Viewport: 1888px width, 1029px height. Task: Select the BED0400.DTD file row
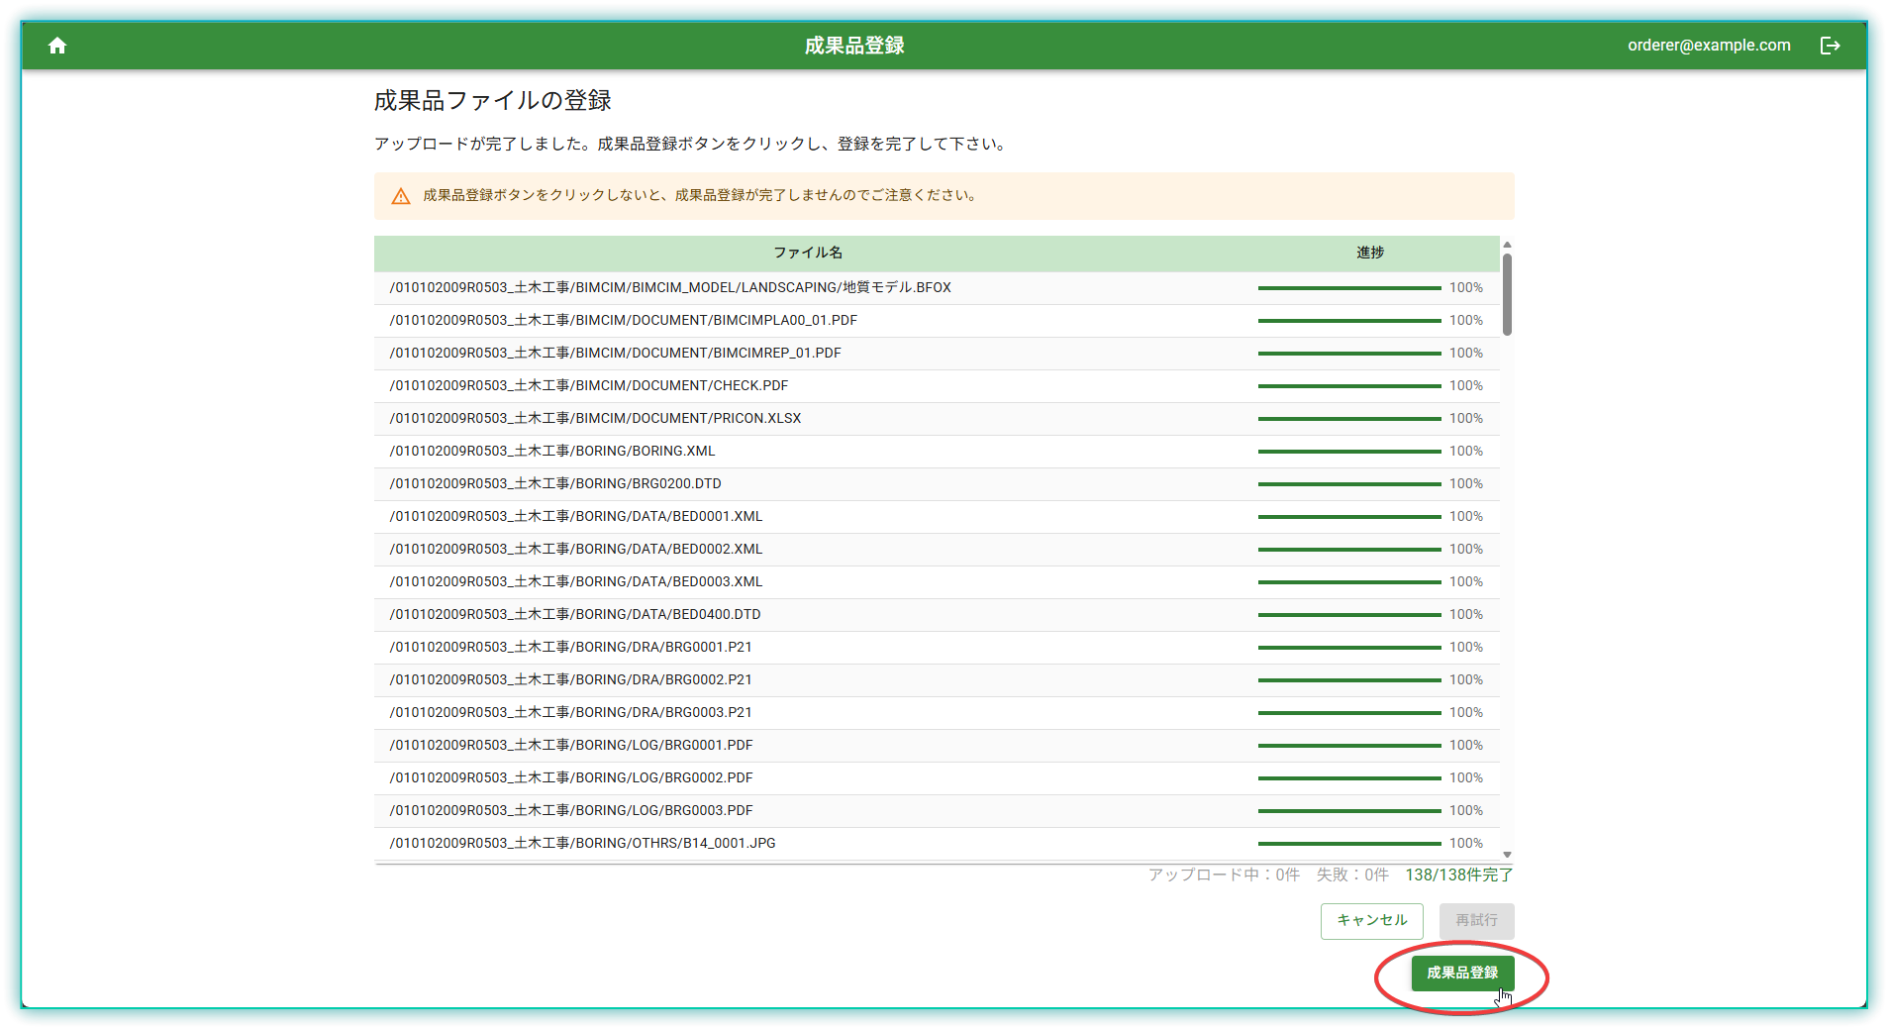[x=937, y=615]
